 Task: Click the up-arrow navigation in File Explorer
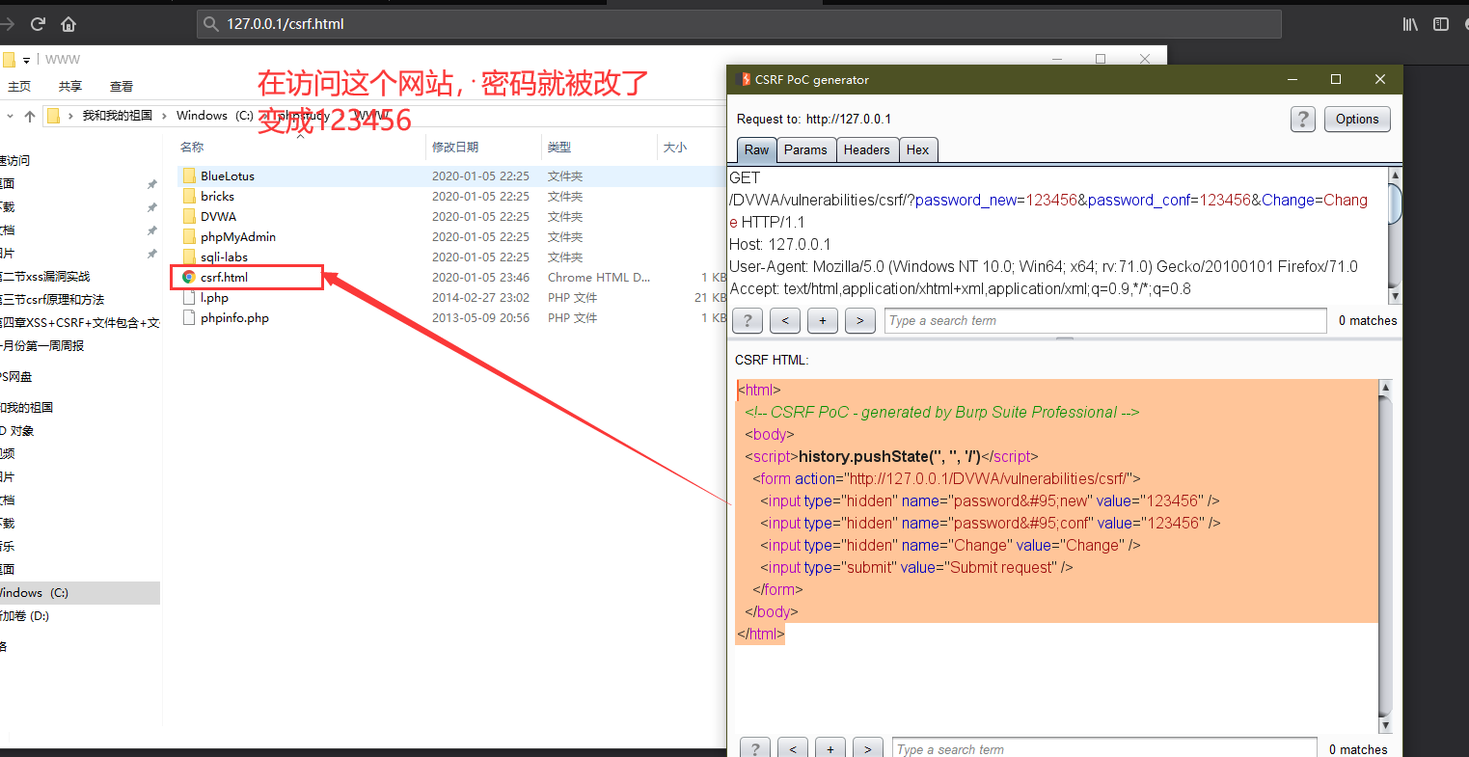click(30, 116)
